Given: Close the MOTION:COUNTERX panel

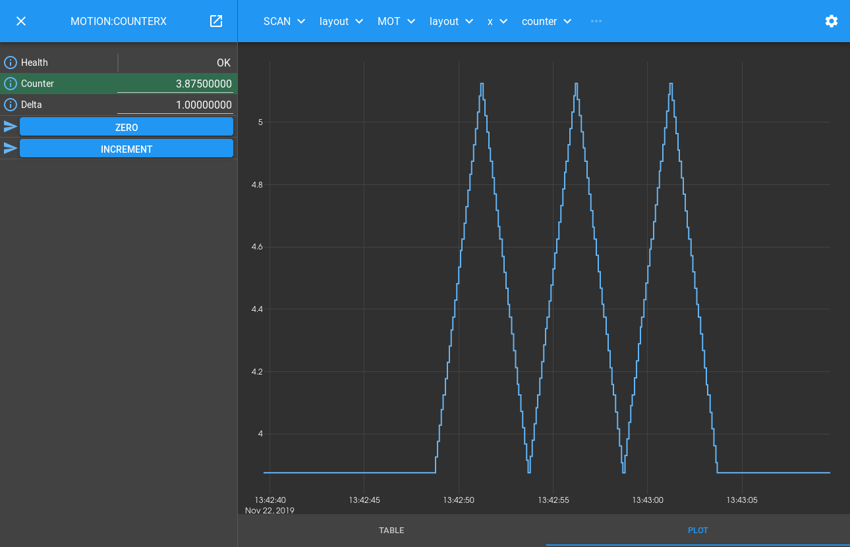Looking at the screenshot, I should (21, 21).
